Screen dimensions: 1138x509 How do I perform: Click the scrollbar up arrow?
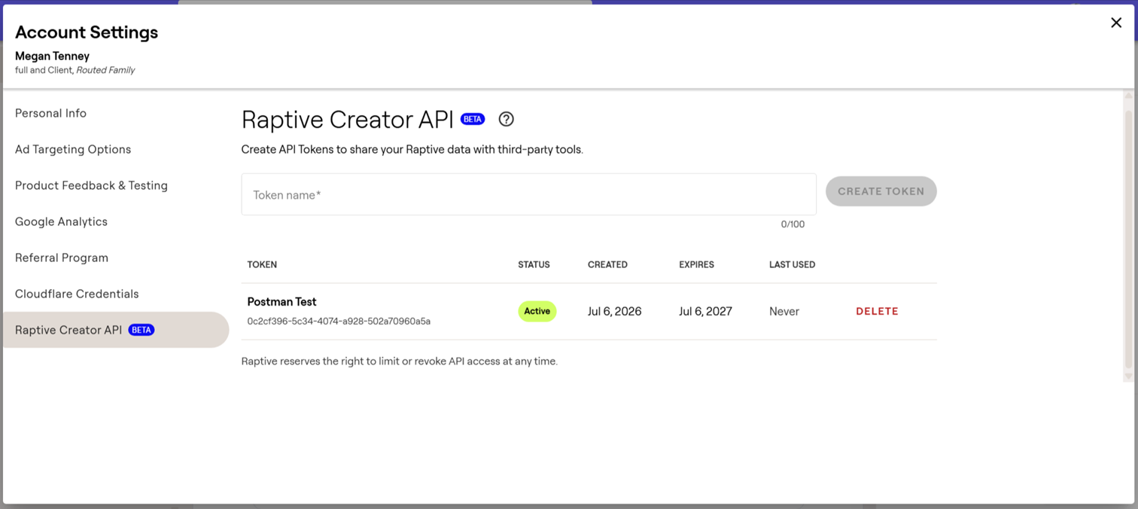pyautogui.click(x=1128, y=95)
